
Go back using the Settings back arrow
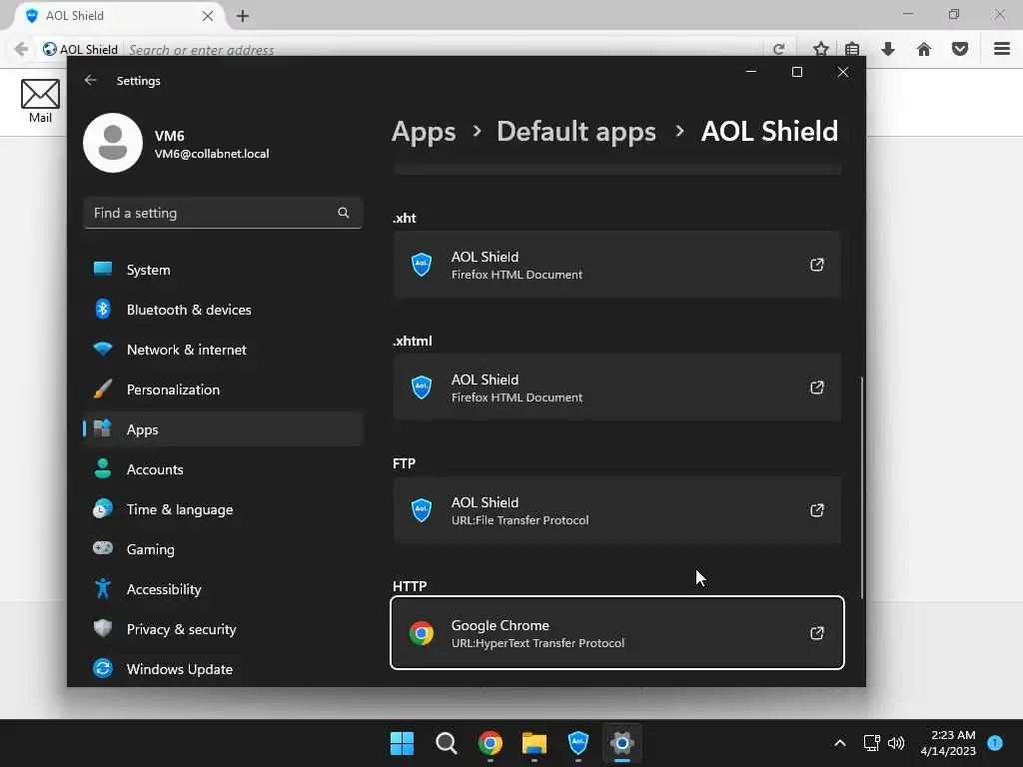[x=91, y=80]
